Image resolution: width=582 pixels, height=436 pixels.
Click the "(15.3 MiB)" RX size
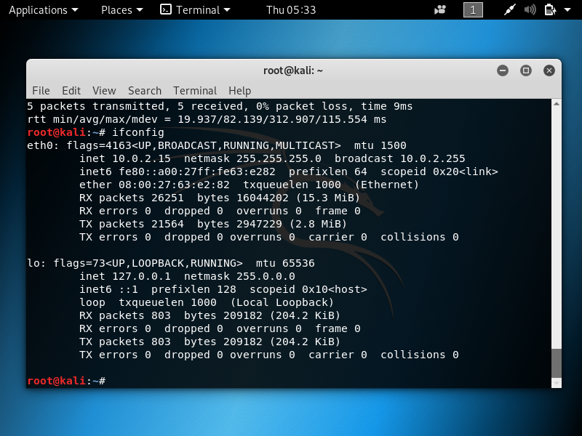click(x=328, y=198)
